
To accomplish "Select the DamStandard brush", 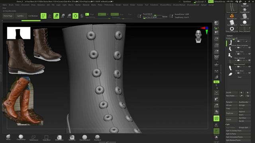I will click(x=85, y=138).
